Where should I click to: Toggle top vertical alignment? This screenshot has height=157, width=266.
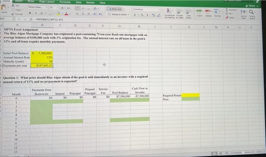pyautogui.click(x=78, y=8)
